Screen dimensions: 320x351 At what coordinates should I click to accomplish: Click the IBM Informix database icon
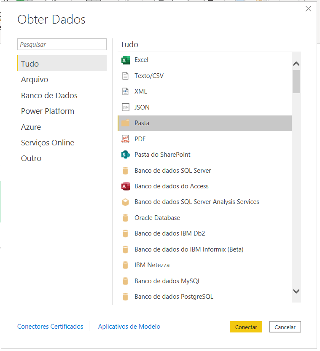point(125,249)
